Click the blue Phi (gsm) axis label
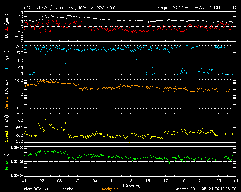The height and width of the screenshot is (192, 241). (6, 61)
